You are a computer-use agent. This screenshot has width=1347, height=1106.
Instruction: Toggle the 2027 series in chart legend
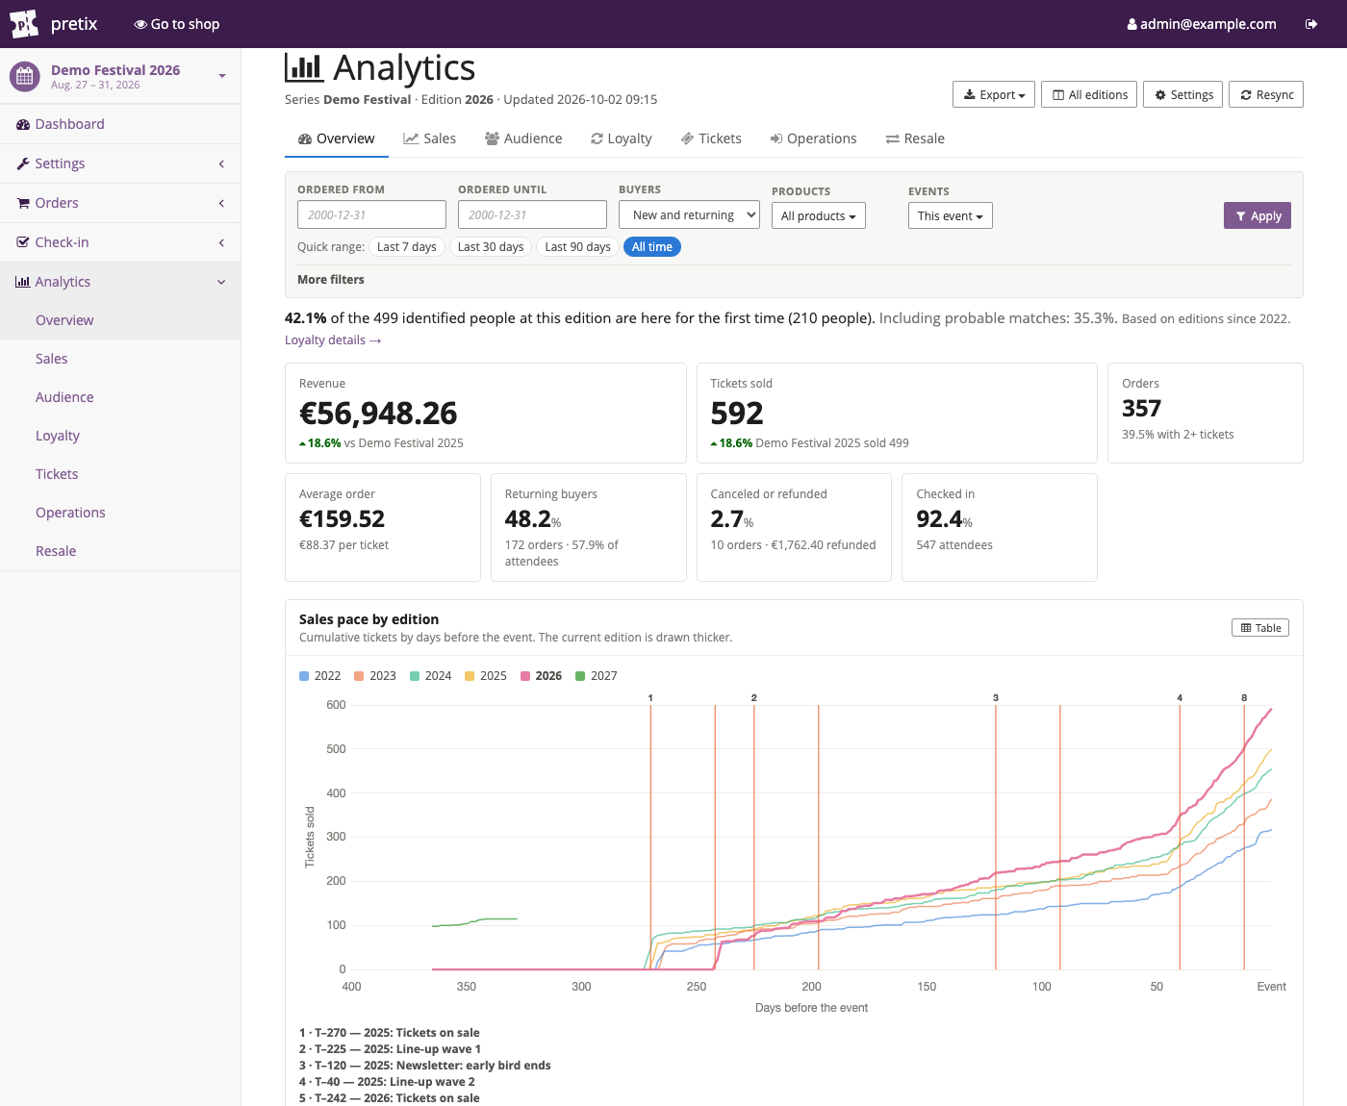coord(597,676)
